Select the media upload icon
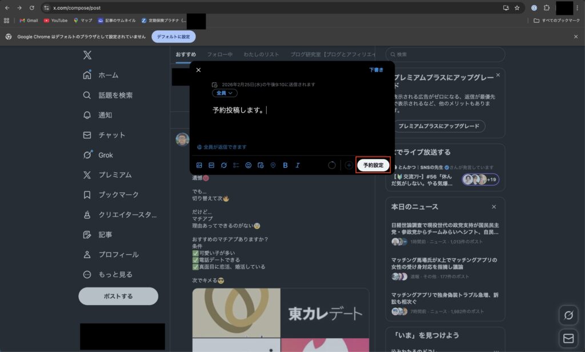The height and width of the screenshot is (352, 585). click(199, 165)
